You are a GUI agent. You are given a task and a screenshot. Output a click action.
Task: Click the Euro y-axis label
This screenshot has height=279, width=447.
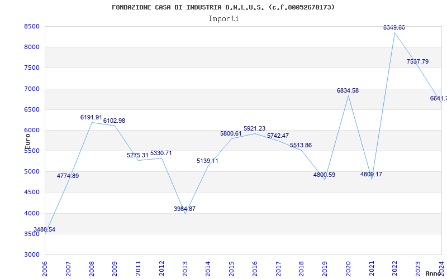tap(27, 142)
